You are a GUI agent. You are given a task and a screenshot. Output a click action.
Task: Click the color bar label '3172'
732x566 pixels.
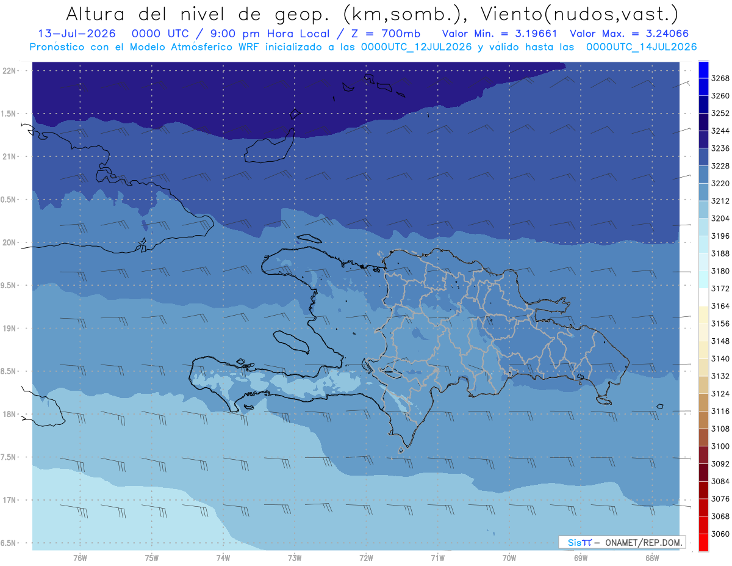[x=720, y=288]
